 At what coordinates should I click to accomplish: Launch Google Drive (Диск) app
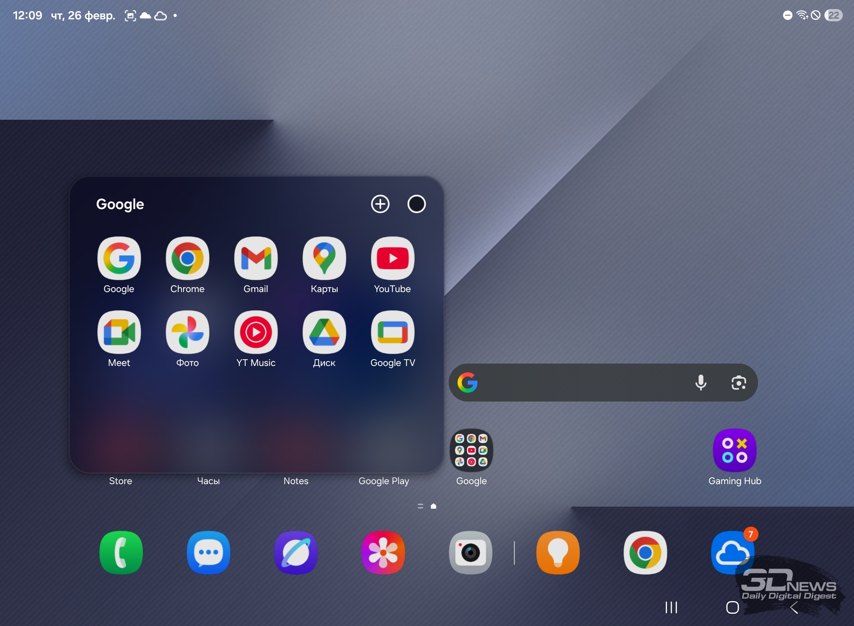click(x=324, y=332)
